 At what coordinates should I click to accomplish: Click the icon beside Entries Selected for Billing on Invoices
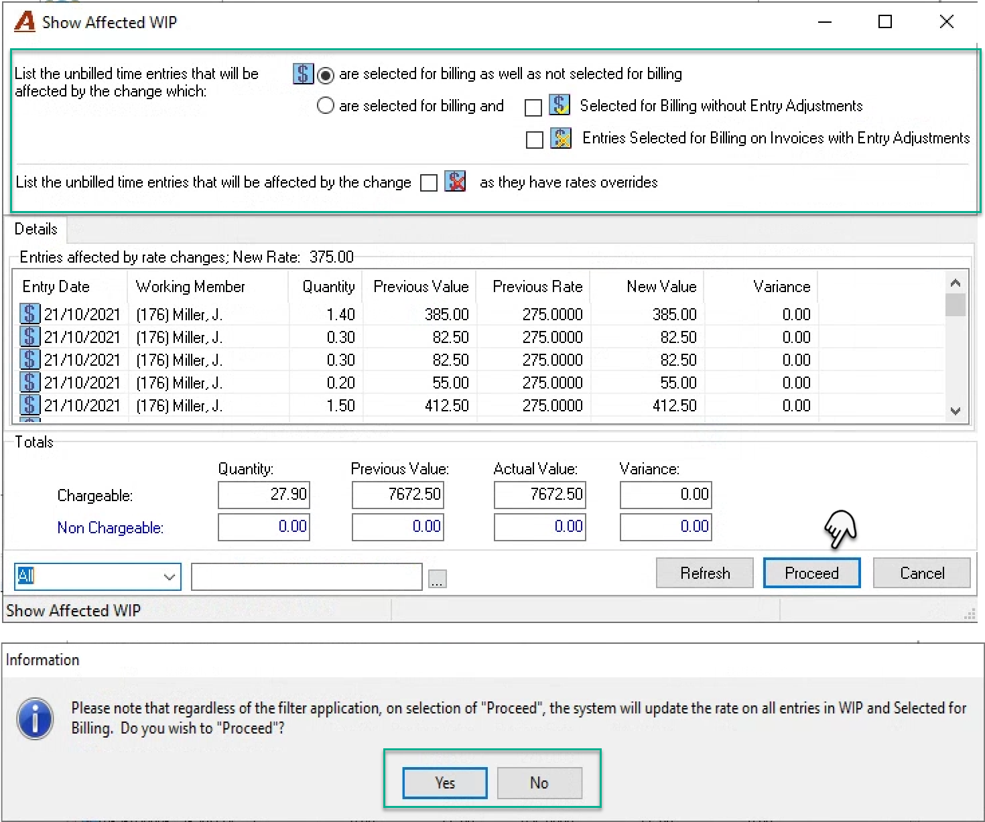[561, 138]
